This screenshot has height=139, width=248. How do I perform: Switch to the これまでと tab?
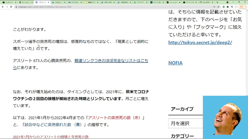tap(59, 2)
